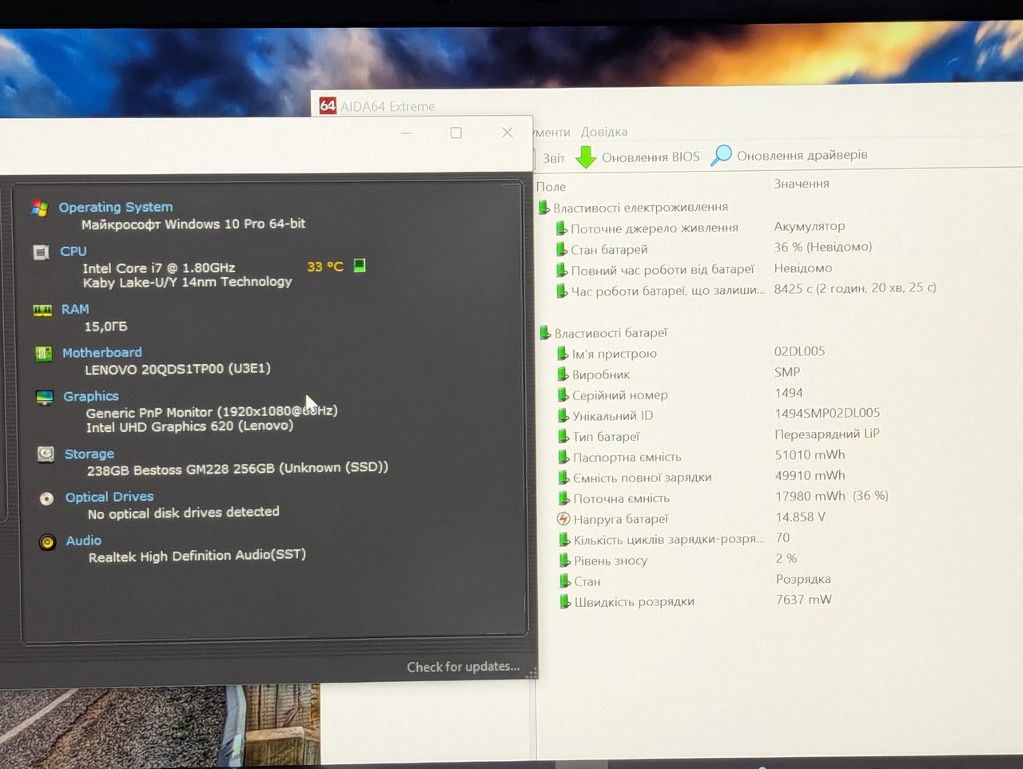The height and width of the screenshot is (769, 1023).
Task: Open the Audio section link
Action: click(x=83, y=541)
